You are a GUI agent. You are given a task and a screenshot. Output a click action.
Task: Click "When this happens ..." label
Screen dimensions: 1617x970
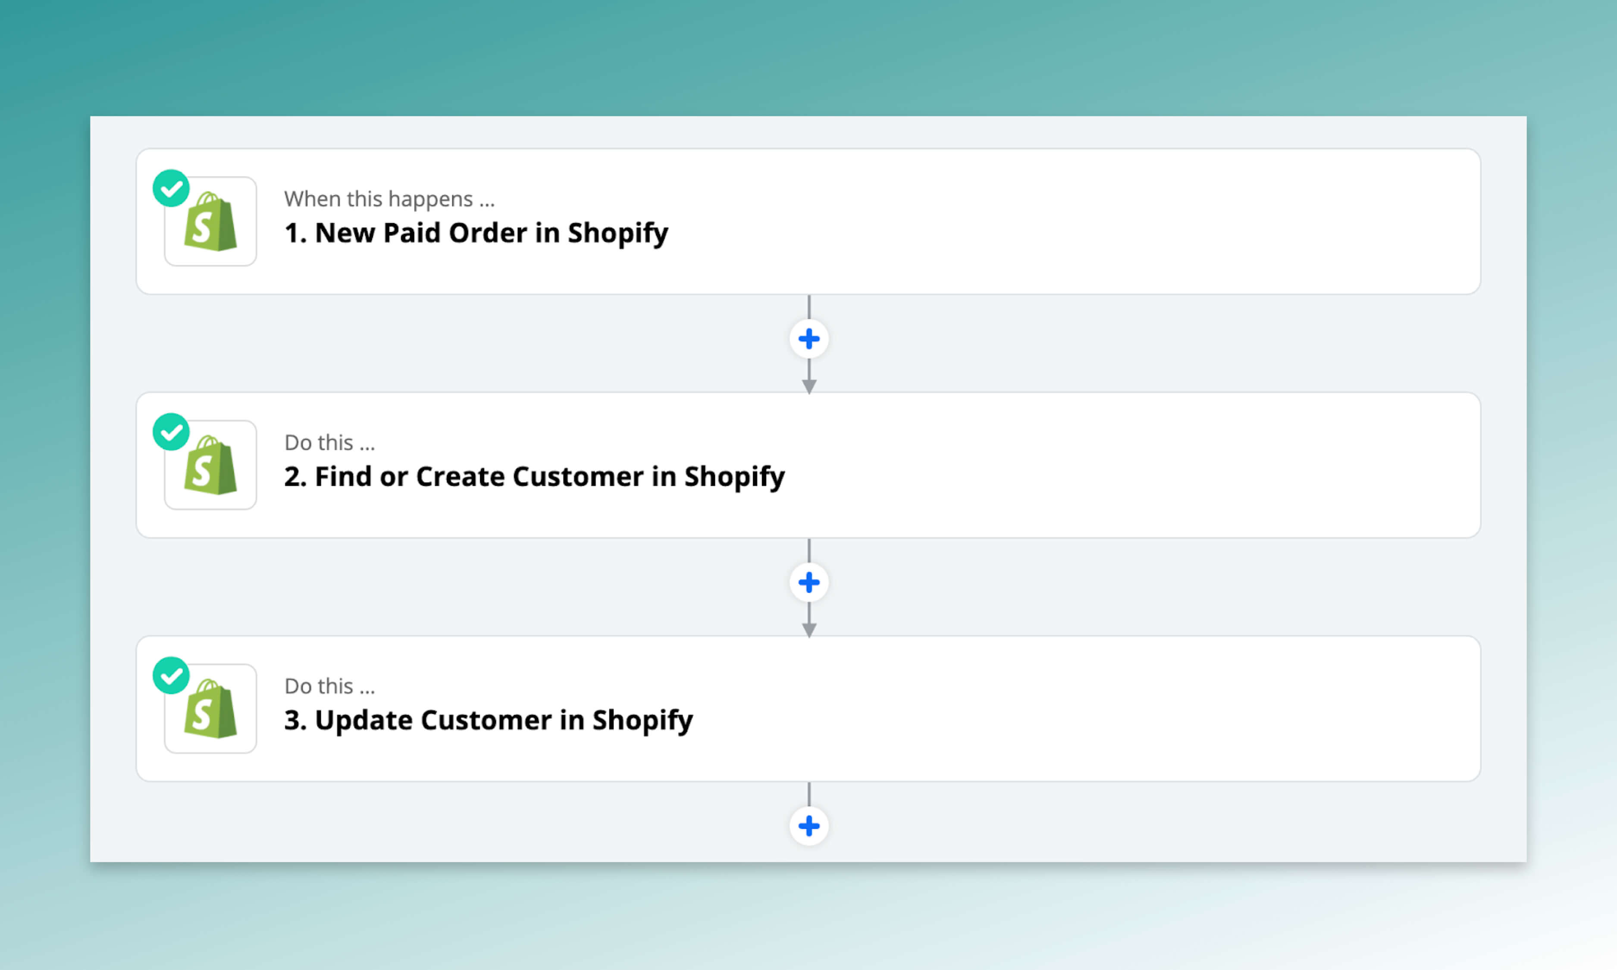389,199
